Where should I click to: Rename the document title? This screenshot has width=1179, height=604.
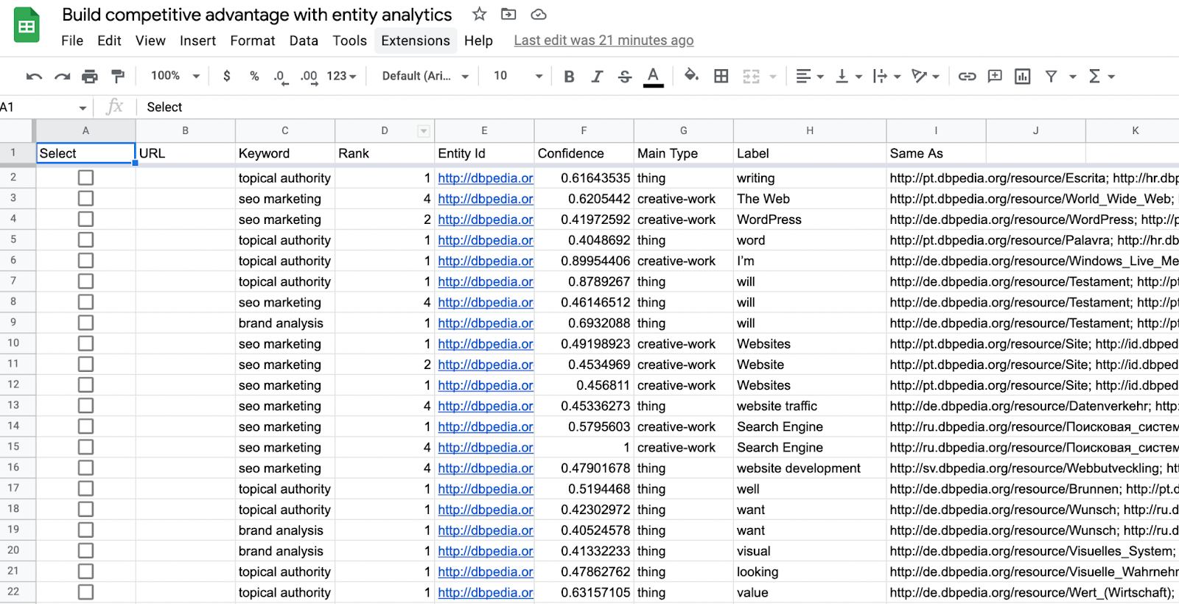pos(257,15)
